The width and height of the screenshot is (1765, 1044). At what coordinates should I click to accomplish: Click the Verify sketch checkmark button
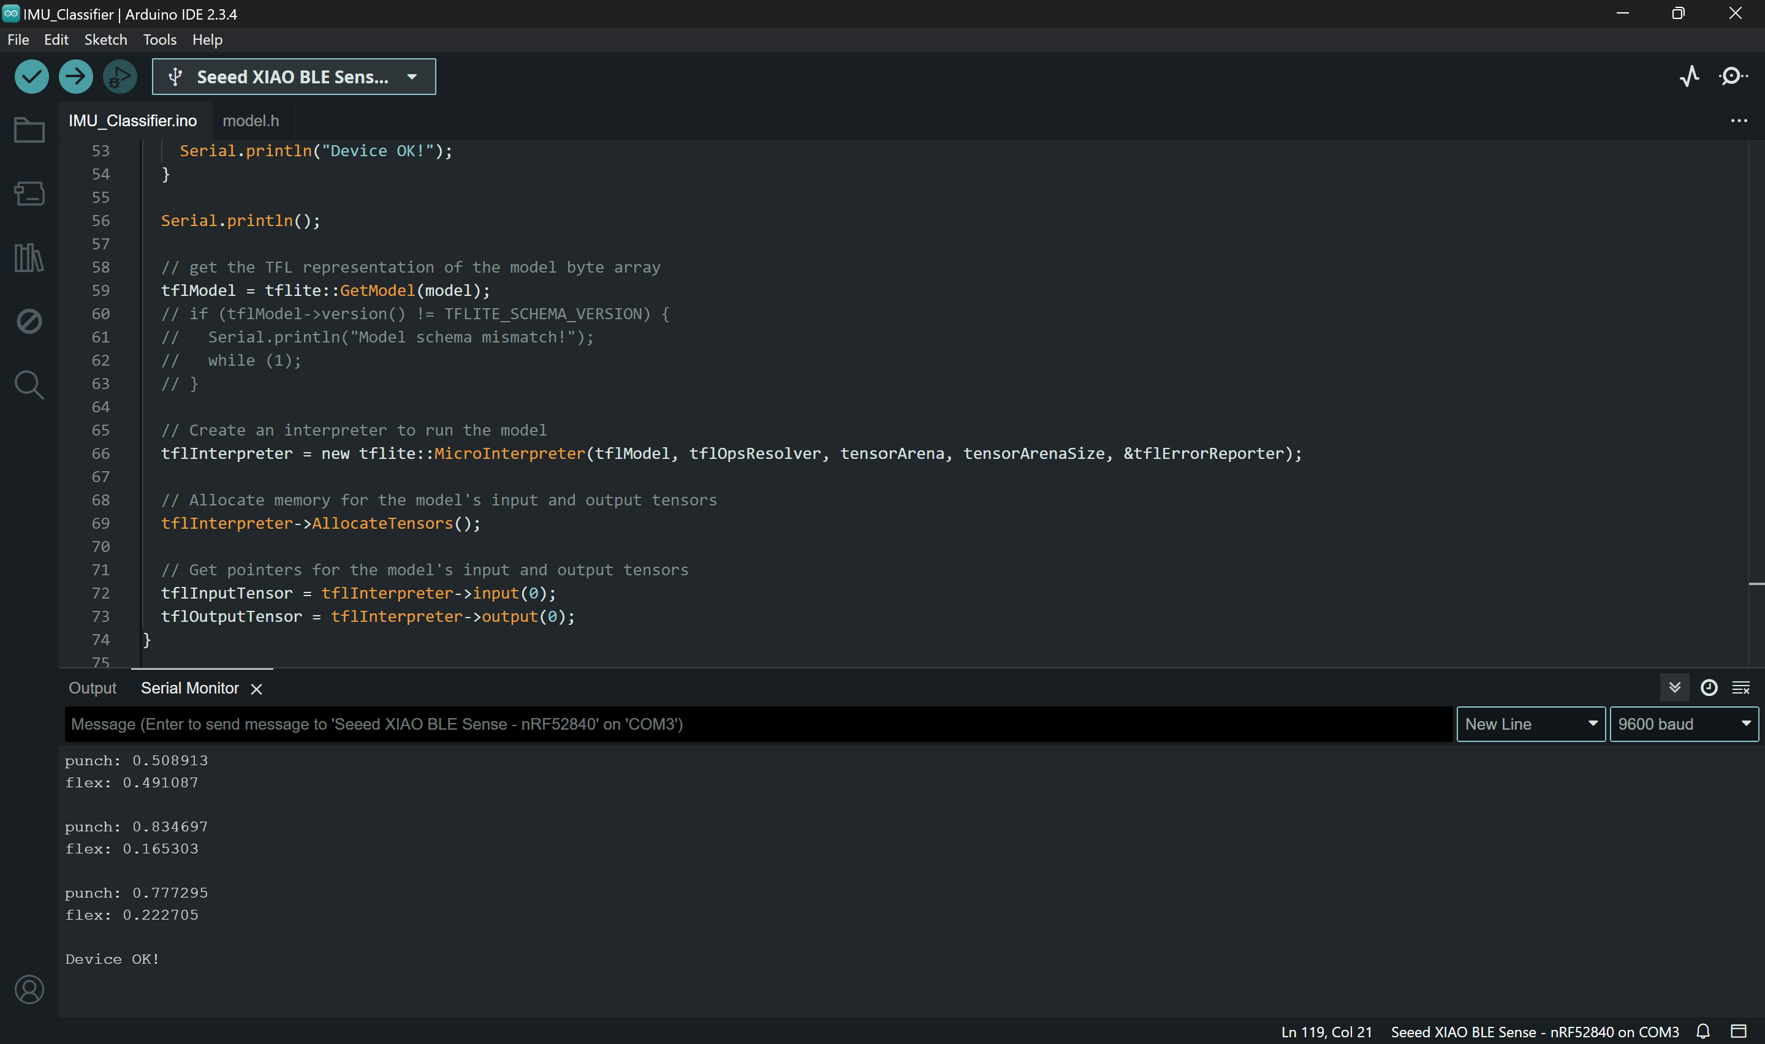[x=32, y=77]
